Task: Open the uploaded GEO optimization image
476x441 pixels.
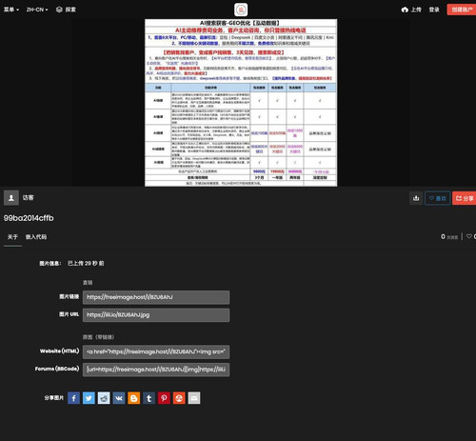Action: coord(241,103)
